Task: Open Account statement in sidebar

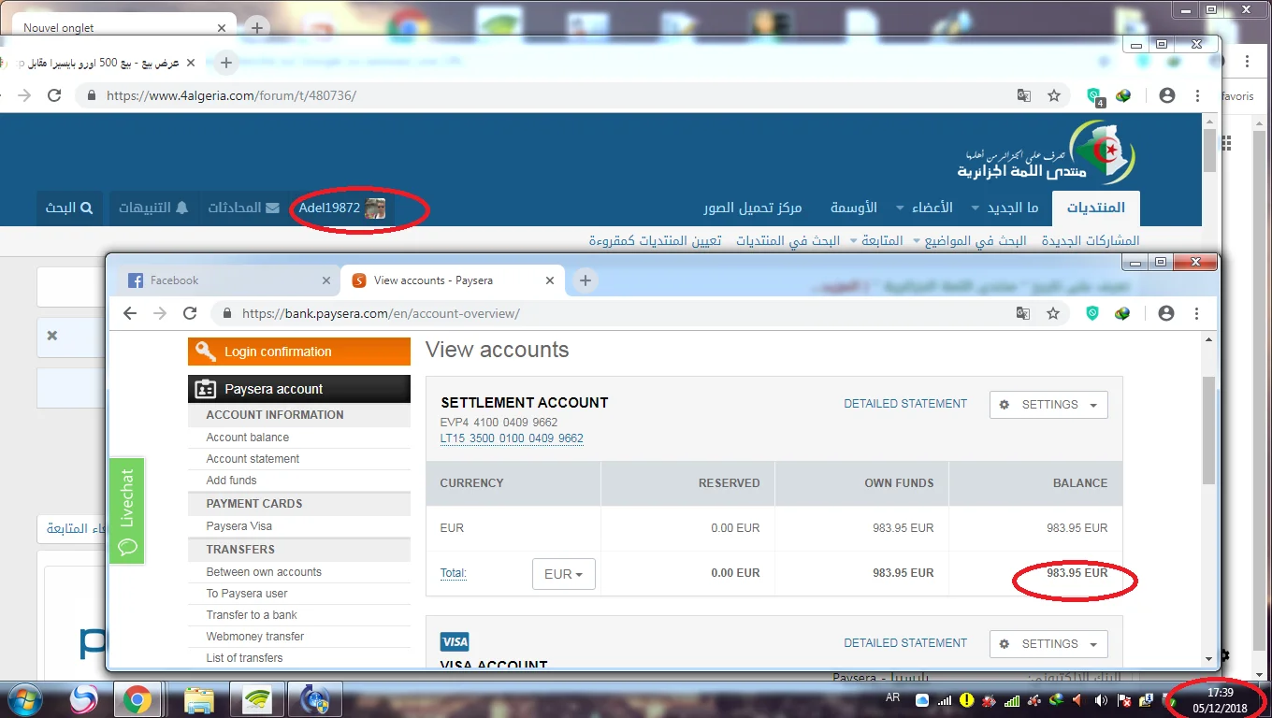Action: click(253, 459)
